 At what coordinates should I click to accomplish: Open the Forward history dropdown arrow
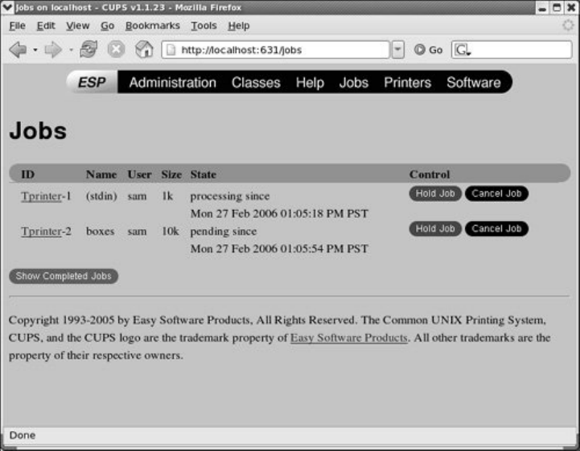pos(71,50)
